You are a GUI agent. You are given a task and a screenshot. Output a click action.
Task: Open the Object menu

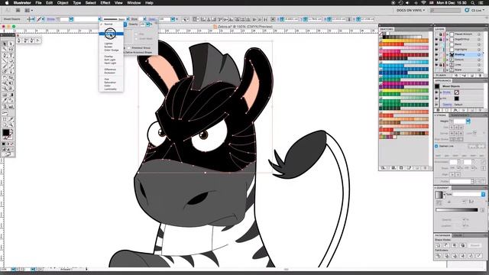pos(63,3)
